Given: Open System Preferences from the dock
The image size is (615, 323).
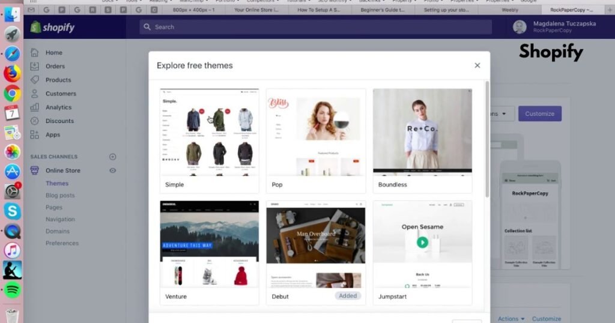Looking at the screenshot, I should pos(12,192).
